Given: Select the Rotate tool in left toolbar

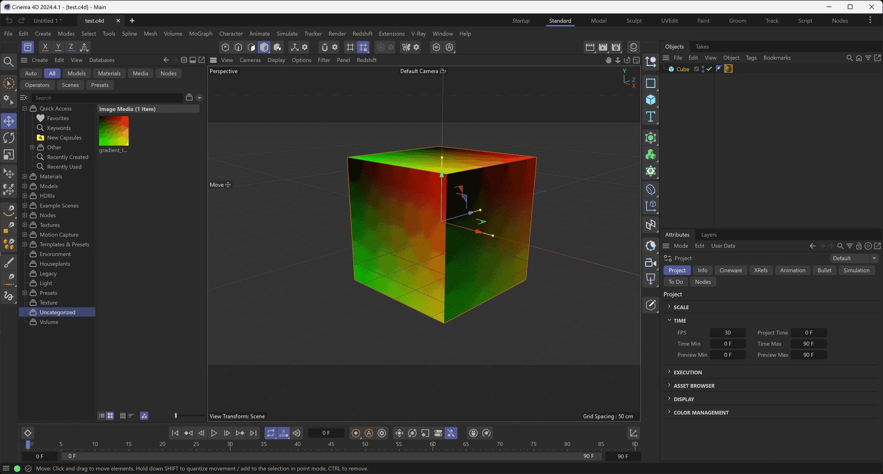Looking at the screenshot, I should (9, 138).
